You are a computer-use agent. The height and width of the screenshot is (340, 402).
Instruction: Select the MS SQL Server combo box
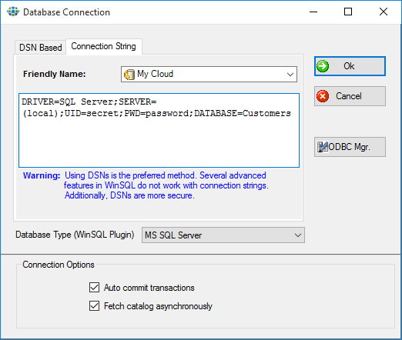223,235
